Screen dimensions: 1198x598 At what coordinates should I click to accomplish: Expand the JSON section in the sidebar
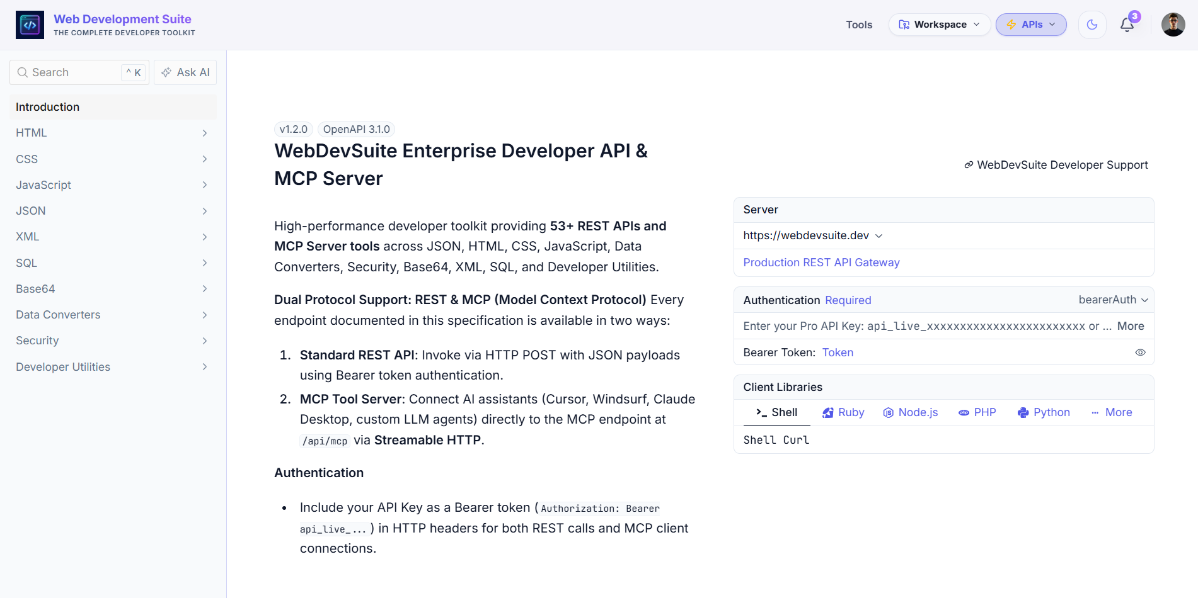pos(113,211)
